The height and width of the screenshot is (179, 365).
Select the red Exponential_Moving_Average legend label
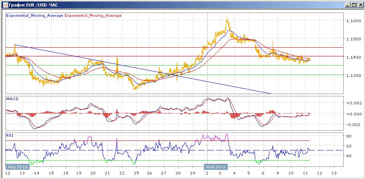click(x=94, y=16)
